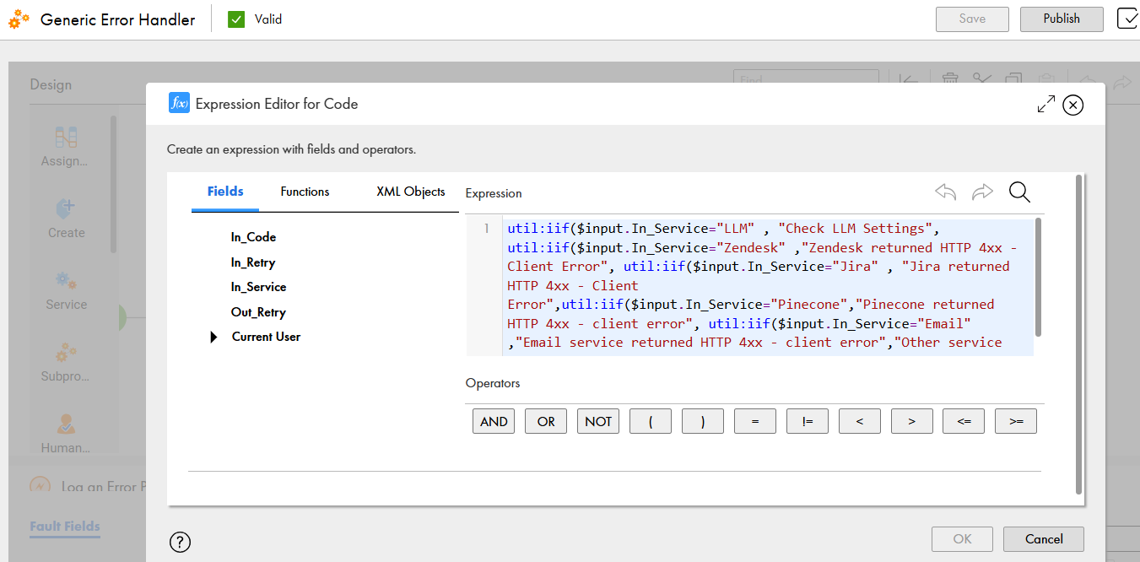Select the In_Retry field

click(253, 262)
